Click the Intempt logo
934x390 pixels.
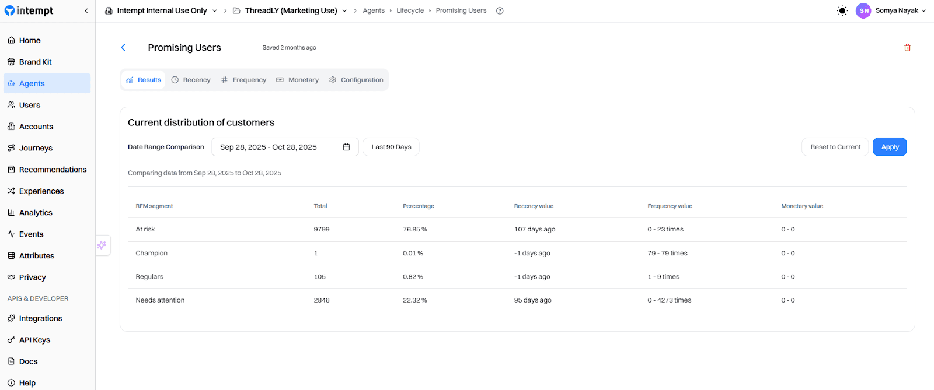29,10
